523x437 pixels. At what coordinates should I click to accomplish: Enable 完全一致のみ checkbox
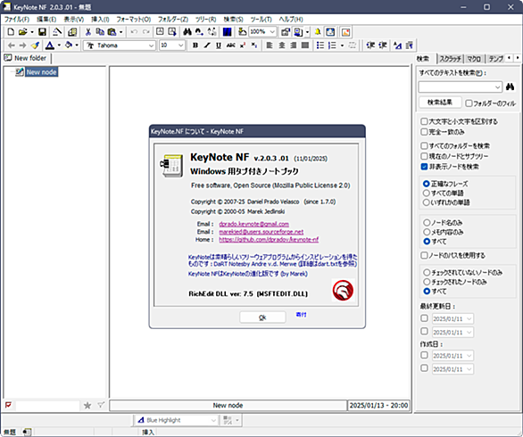tap(424, 132)
